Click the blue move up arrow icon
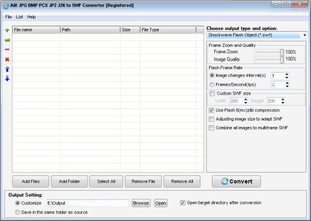This screenshot has width=311, height=221. click(x=7, y=69)
